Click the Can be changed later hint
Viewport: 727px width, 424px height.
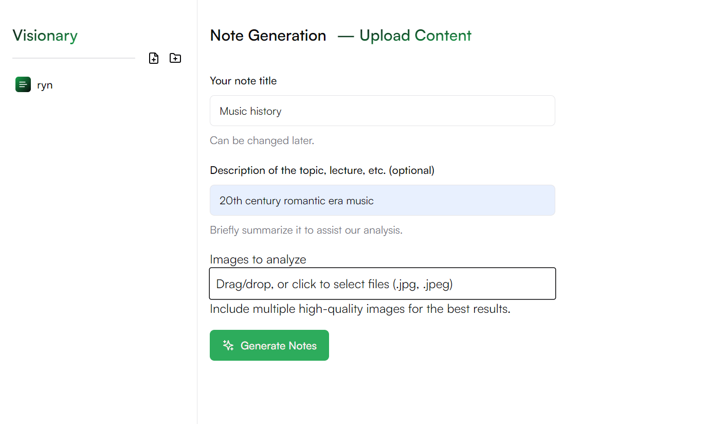(x=262, y=140)
